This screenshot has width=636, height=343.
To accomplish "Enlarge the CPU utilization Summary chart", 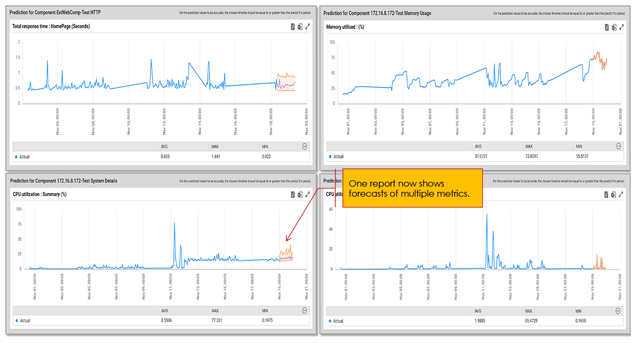I will pyautogui.click(x=307, y=195).
